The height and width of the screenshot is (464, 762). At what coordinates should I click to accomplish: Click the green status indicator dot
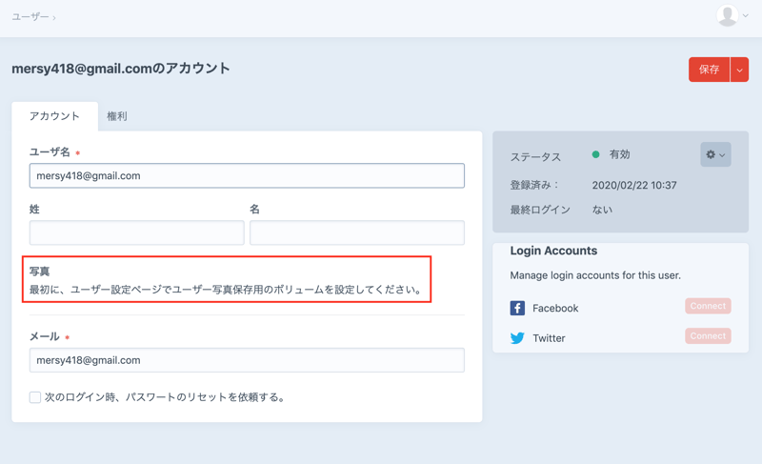click(596, 154)
